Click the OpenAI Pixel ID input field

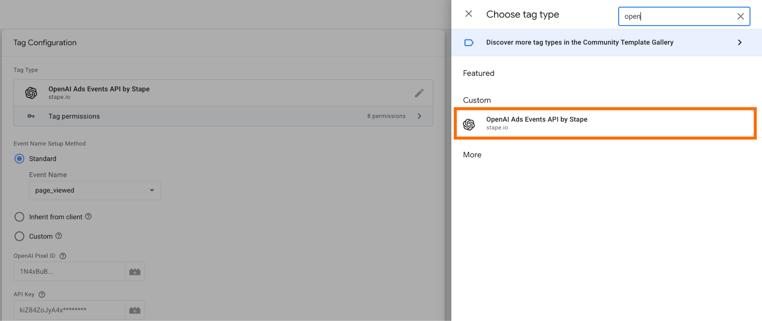(70, 272)
